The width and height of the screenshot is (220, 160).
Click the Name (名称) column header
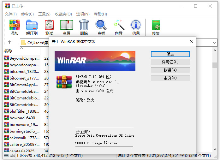pos(8,51)
